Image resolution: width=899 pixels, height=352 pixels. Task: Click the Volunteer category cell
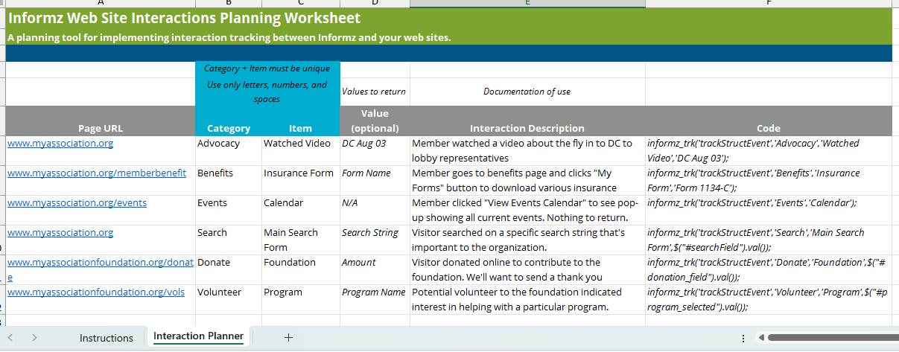point(229,299)
